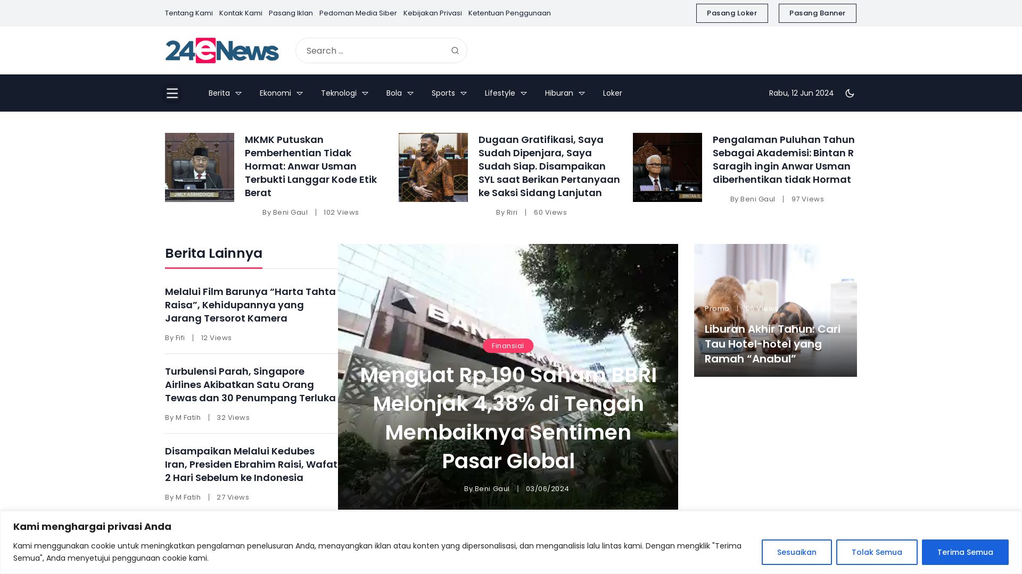Image resolution: width=1022 pixels, height=574 pixels.
Task: Open the Kebijakan Privasi link
Action: pyautogui.click(x=432, y=13)
